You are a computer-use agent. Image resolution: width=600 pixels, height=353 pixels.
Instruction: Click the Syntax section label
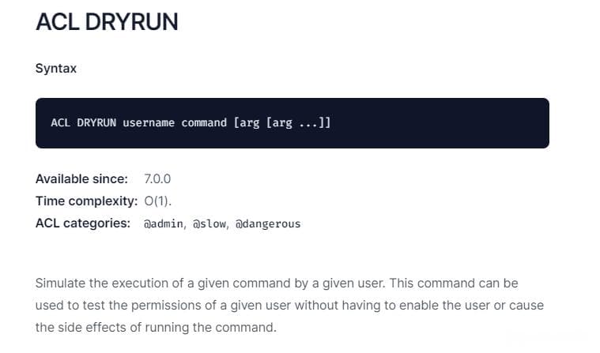point(56,69)
